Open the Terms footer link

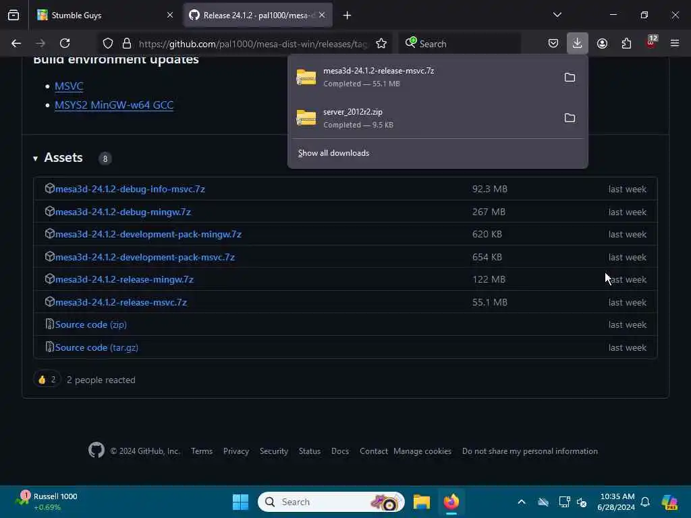click(x=202, y=451)
